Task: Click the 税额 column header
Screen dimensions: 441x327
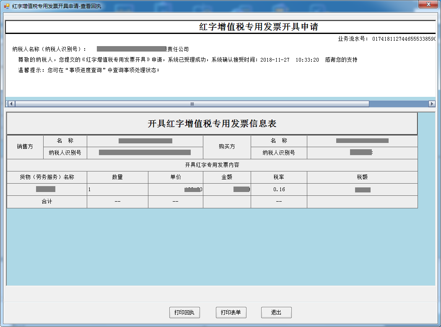Action: pyautogui.click(x=362, y=177)
